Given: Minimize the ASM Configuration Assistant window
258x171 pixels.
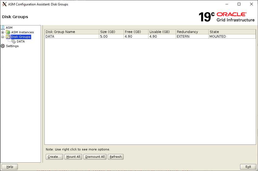Looking at the screenshot, I should (x=227, y=4).
